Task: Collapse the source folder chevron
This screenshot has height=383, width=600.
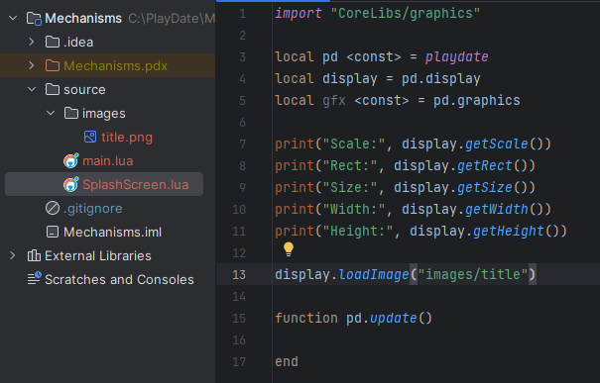Action: (32, 89)
